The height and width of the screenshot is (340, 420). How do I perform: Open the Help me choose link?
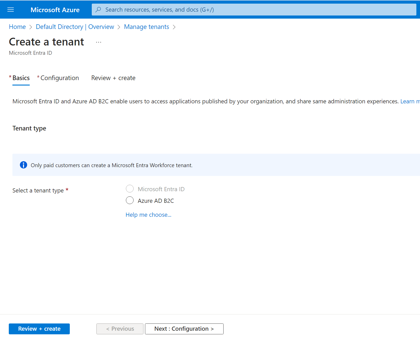pos(148,215)
